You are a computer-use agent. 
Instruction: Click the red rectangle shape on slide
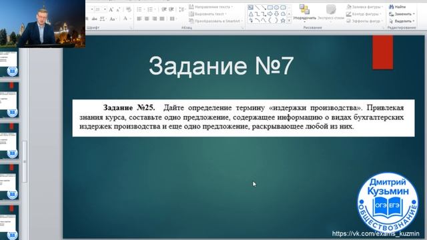[382, 52]
